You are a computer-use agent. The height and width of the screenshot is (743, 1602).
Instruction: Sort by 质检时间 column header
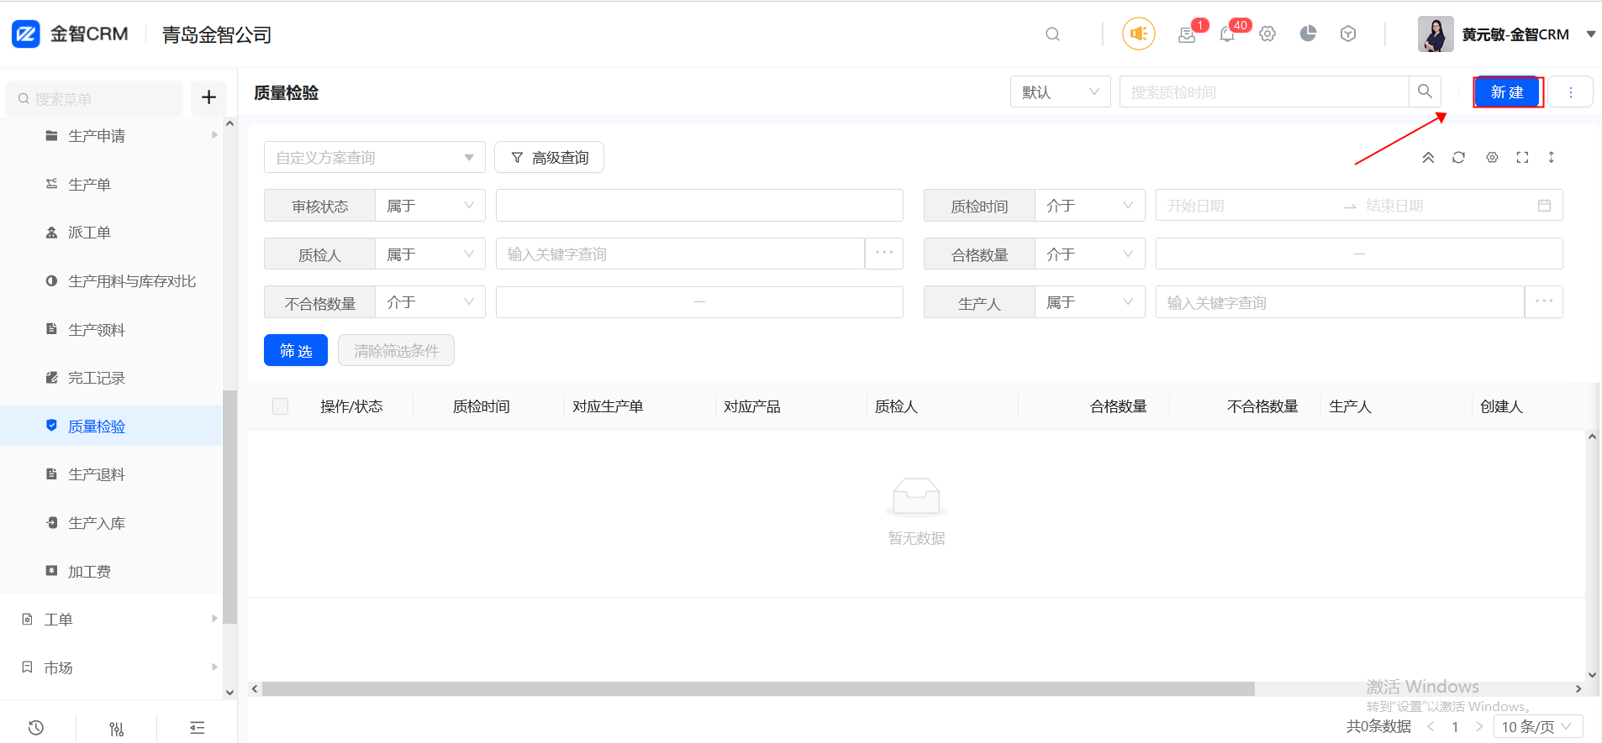pyautogui.click(x=482, y=406)
